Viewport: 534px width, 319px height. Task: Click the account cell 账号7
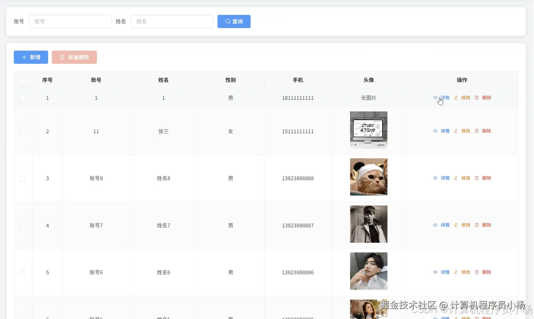(x=96, y=226)
